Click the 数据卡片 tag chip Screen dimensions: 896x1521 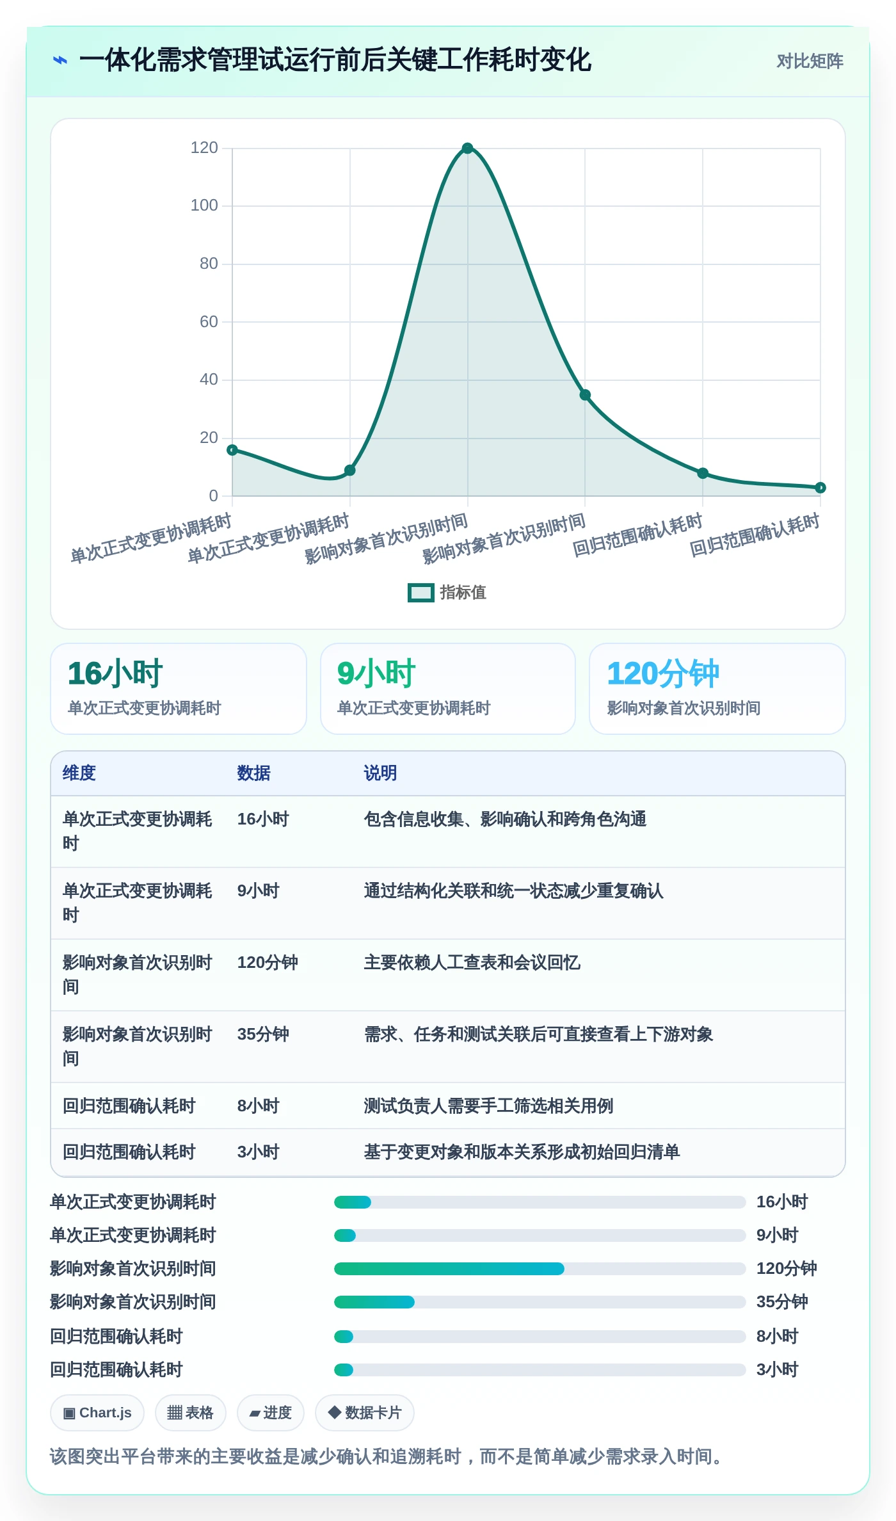[x=365, y=1413]
